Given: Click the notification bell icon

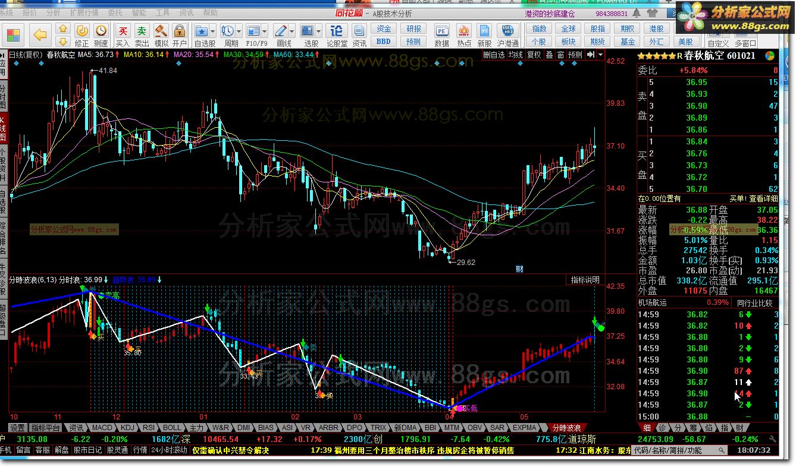Looking at the screenshot, I should coord(636,13).
